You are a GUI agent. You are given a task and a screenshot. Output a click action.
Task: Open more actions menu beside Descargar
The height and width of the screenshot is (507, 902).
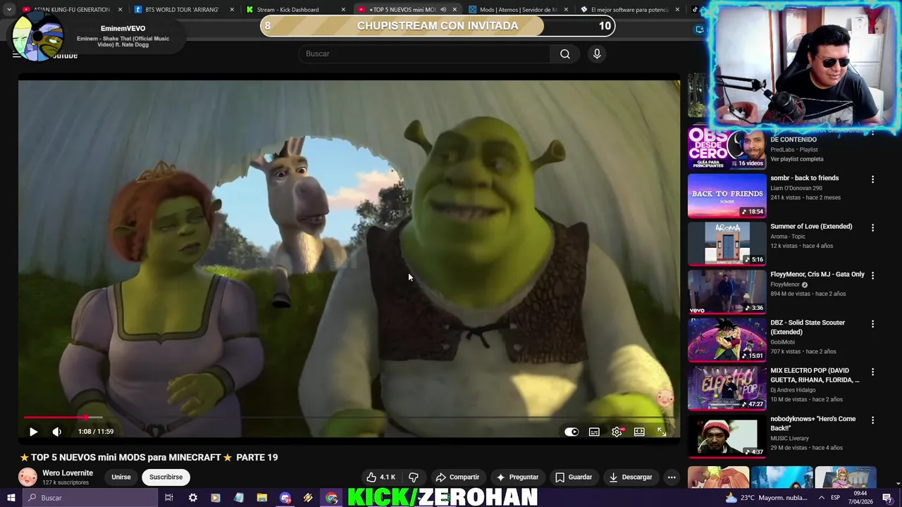coord(672,477)
